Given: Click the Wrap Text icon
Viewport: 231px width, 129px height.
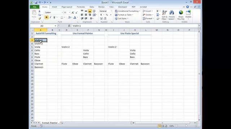Looking at the screenshot, I should [x=94, y=11].
